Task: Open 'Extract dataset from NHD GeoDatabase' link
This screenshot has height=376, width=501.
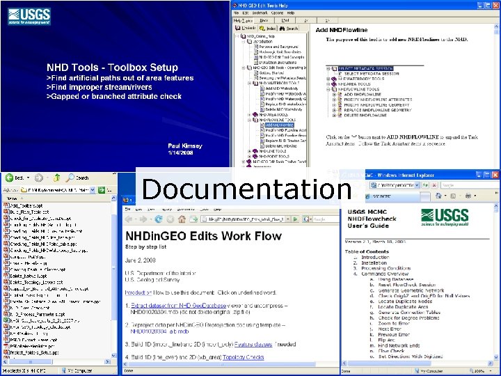Action: pos(179,306)
